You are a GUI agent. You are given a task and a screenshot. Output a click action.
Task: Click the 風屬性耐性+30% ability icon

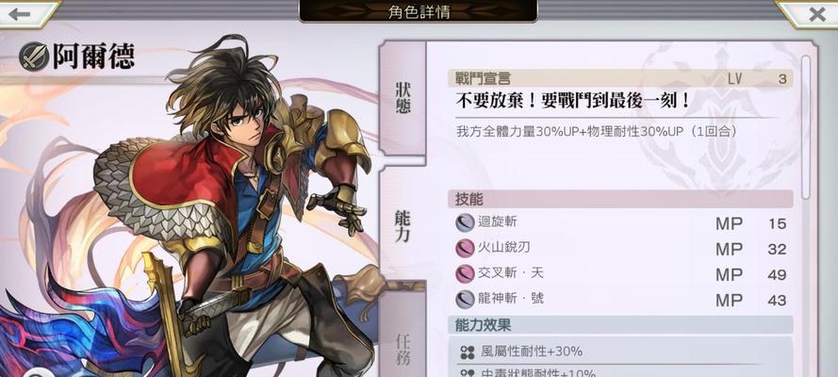click(468, 352)
